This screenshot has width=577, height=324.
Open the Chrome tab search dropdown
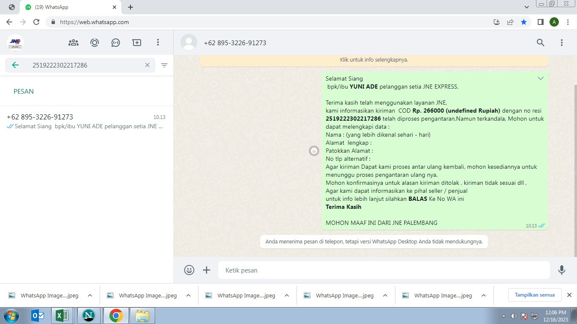click(x=527, y=7)
